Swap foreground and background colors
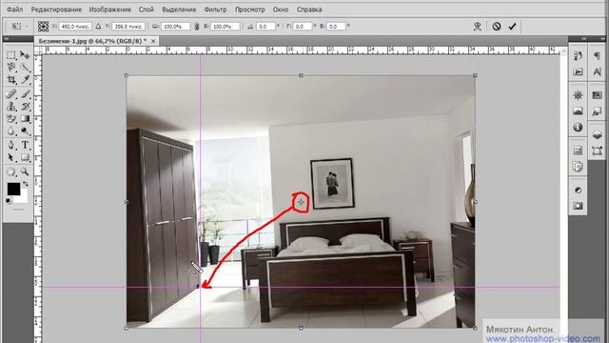609x343 pixels. click(x=26, y=184)
